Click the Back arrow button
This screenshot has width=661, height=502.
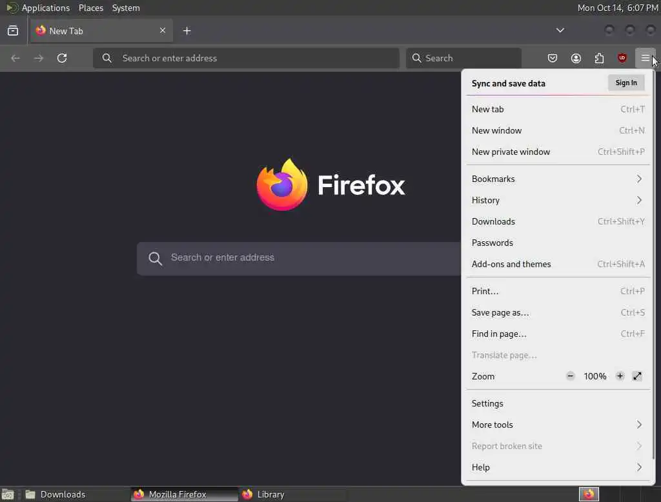[15, 58]
